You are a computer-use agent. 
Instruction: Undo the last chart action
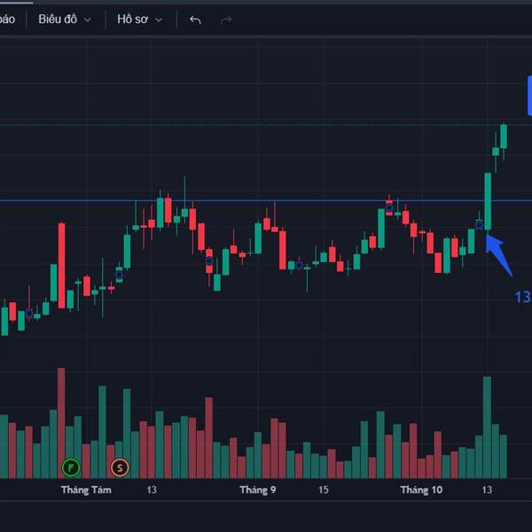(195, 20)
